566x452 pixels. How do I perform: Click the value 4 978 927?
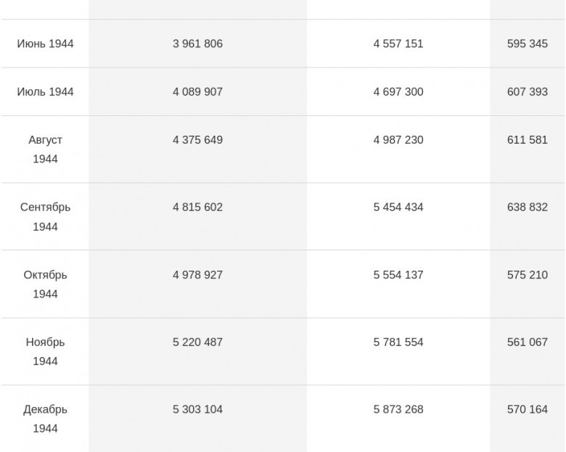click(x=197, y=275)
